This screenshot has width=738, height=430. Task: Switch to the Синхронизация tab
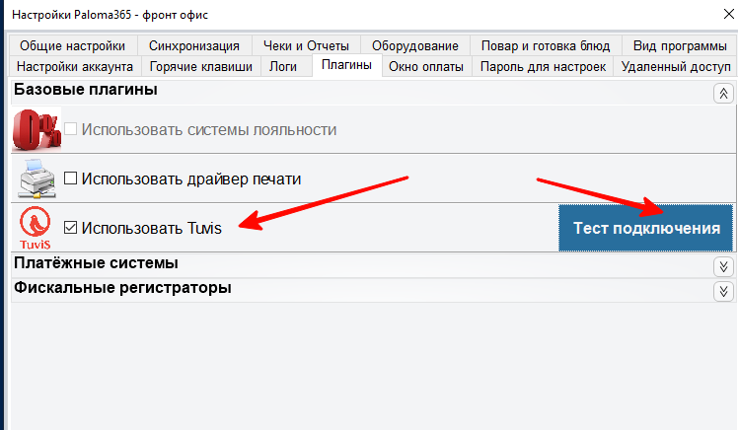click(x=194, y=45)
